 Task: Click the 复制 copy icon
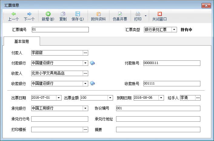tap(63, 16)
